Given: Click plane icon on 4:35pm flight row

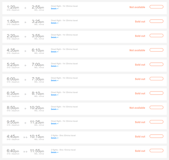Looking at the screenshot, I should (x=25, y=51).
